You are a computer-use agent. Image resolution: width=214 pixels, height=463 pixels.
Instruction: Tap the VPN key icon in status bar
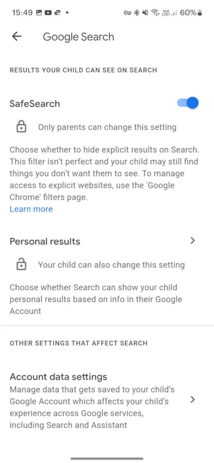pos(128,13)
